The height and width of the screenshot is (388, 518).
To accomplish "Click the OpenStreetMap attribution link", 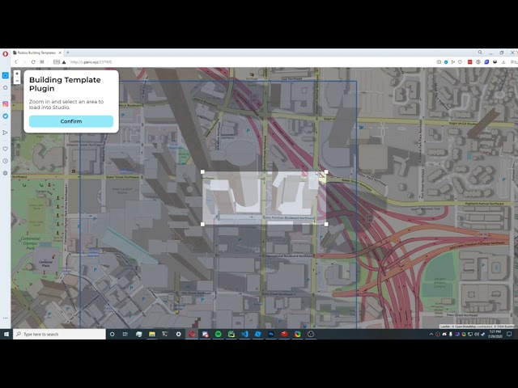I will (x=467, y=327).
